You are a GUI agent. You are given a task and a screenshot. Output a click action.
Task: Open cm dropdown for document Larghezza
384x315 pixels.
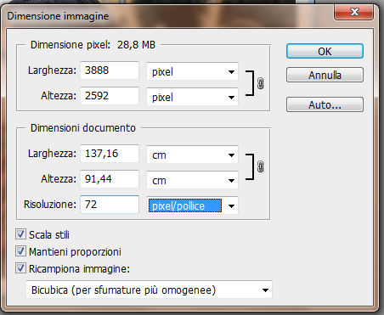tap(192, 155)
